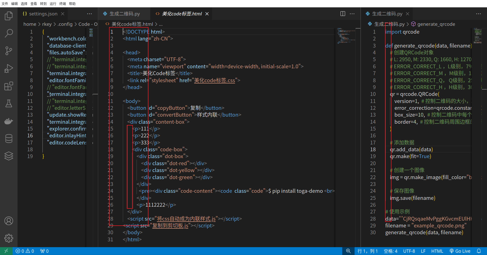Start Go Live server from status bar
487x255 pixels.
(x=460, y=251)
